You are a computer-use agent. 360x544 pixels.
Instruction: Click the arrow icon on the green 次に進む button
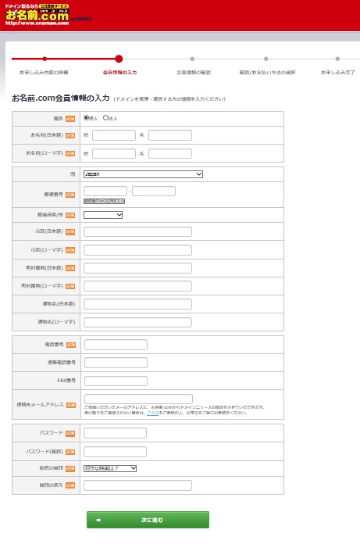point(98,520)
